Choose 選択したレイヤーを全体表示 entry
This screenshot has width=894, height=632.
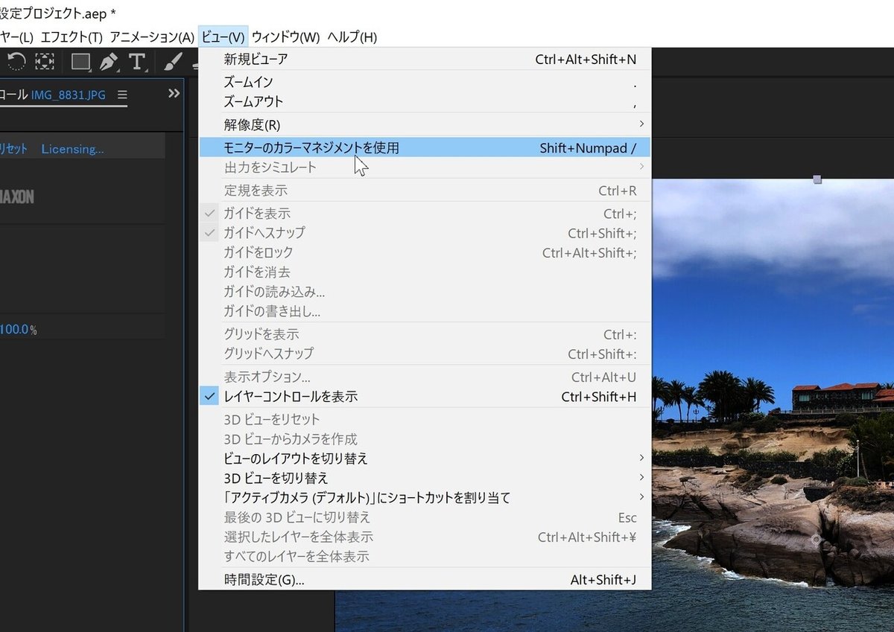425,536
